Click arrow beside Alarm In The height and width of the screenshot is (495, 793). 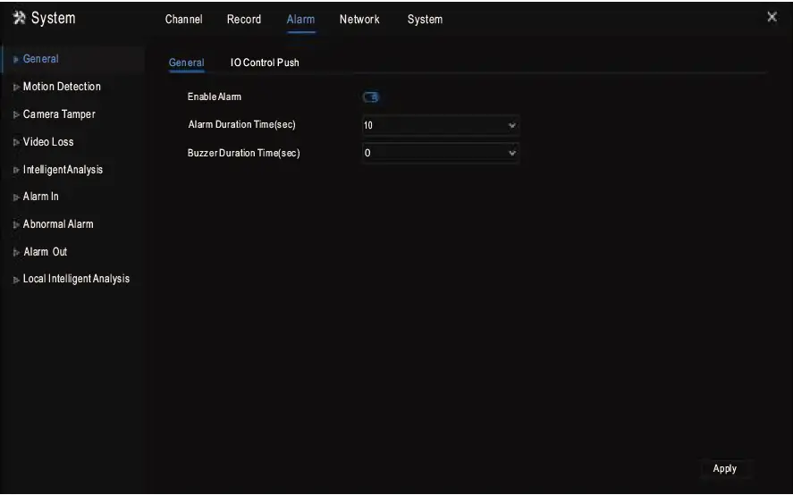point(16,197)
